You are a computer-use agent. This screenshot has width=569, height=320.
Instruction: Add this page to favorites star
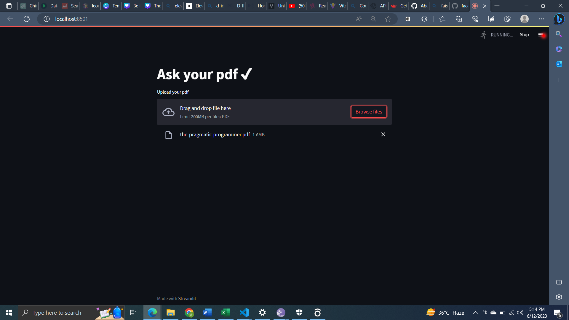[388, 19]
